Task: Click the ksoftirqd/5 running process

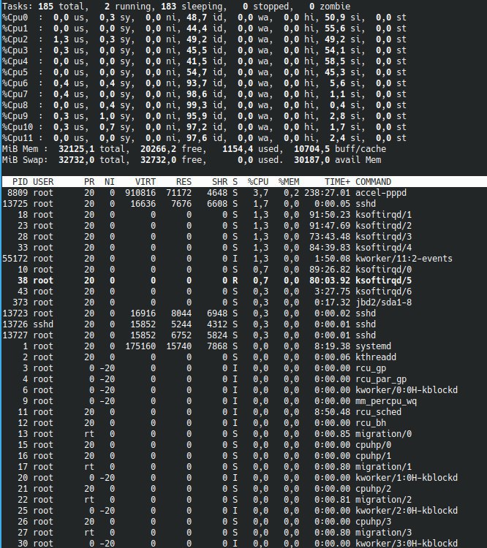Action: point(243,281)
